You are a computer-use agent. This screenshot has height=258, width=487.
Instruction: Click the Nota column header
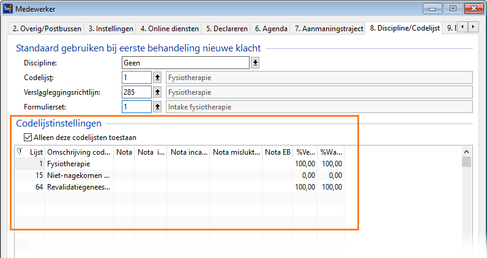[x=124, y=152]
